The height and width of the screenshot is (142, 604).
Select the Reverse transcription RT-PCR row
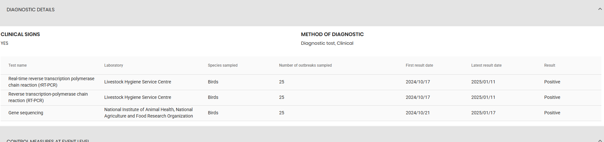point(301,98)
